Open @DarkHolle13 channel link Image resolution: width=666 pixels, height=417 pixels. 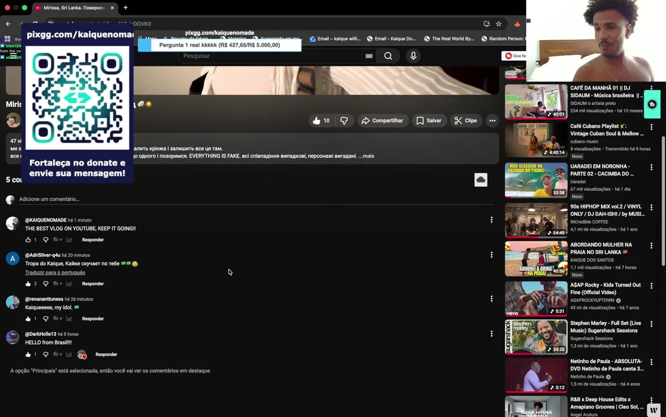(41, 334)
